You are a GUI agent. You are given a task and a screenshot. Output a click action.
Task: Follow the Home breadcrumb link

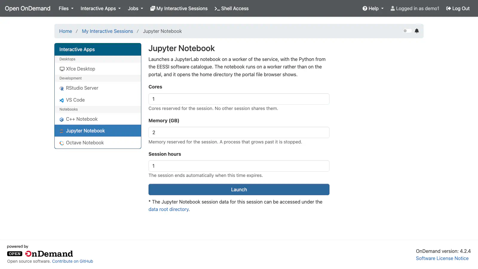coord(65,31)
